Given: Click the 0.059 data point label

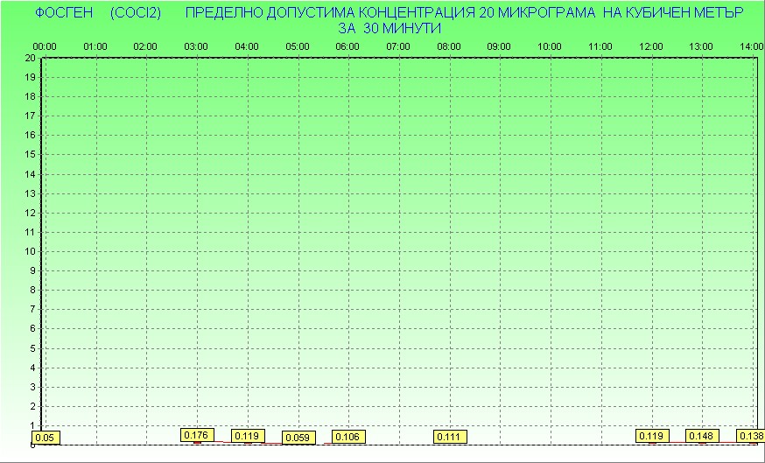Looking at the screenshot, I should pyautogui.click(x=298, y=437).
